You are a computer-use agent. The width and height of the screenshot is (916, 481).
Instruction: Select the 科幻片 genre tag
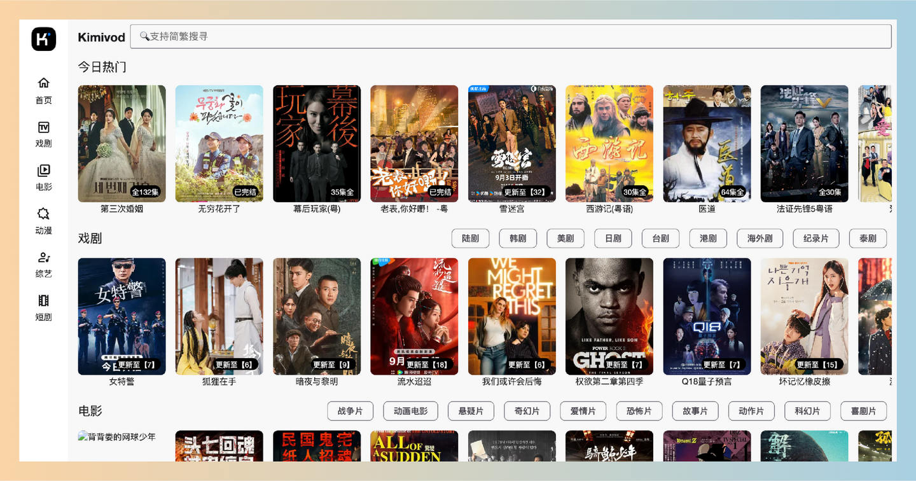click(808, 411)
